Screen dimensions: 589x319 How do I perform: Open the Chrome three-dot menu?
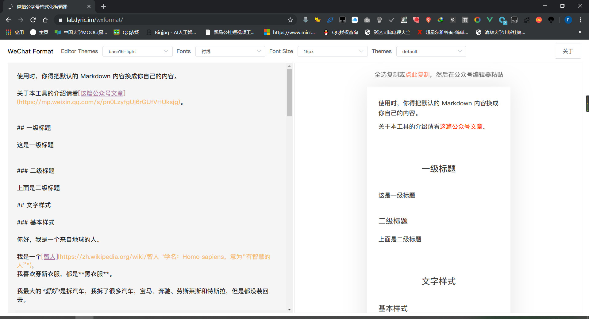pos(580,20)
